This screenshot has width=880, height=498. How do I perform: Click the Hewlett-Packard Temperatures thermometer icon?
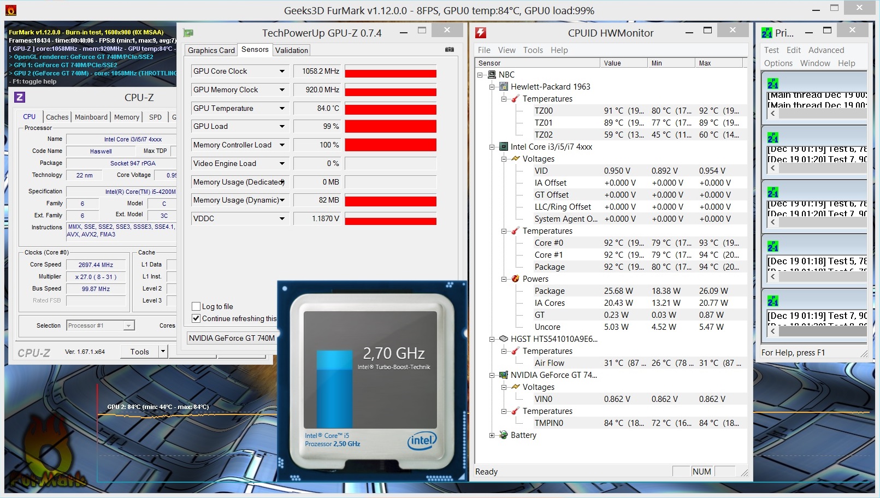[x=515, y=98]
